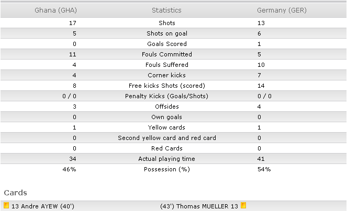This screenshot has width=347, height=211.
Task: Click the Goals Scored row label
Action: tap(167, 44)
